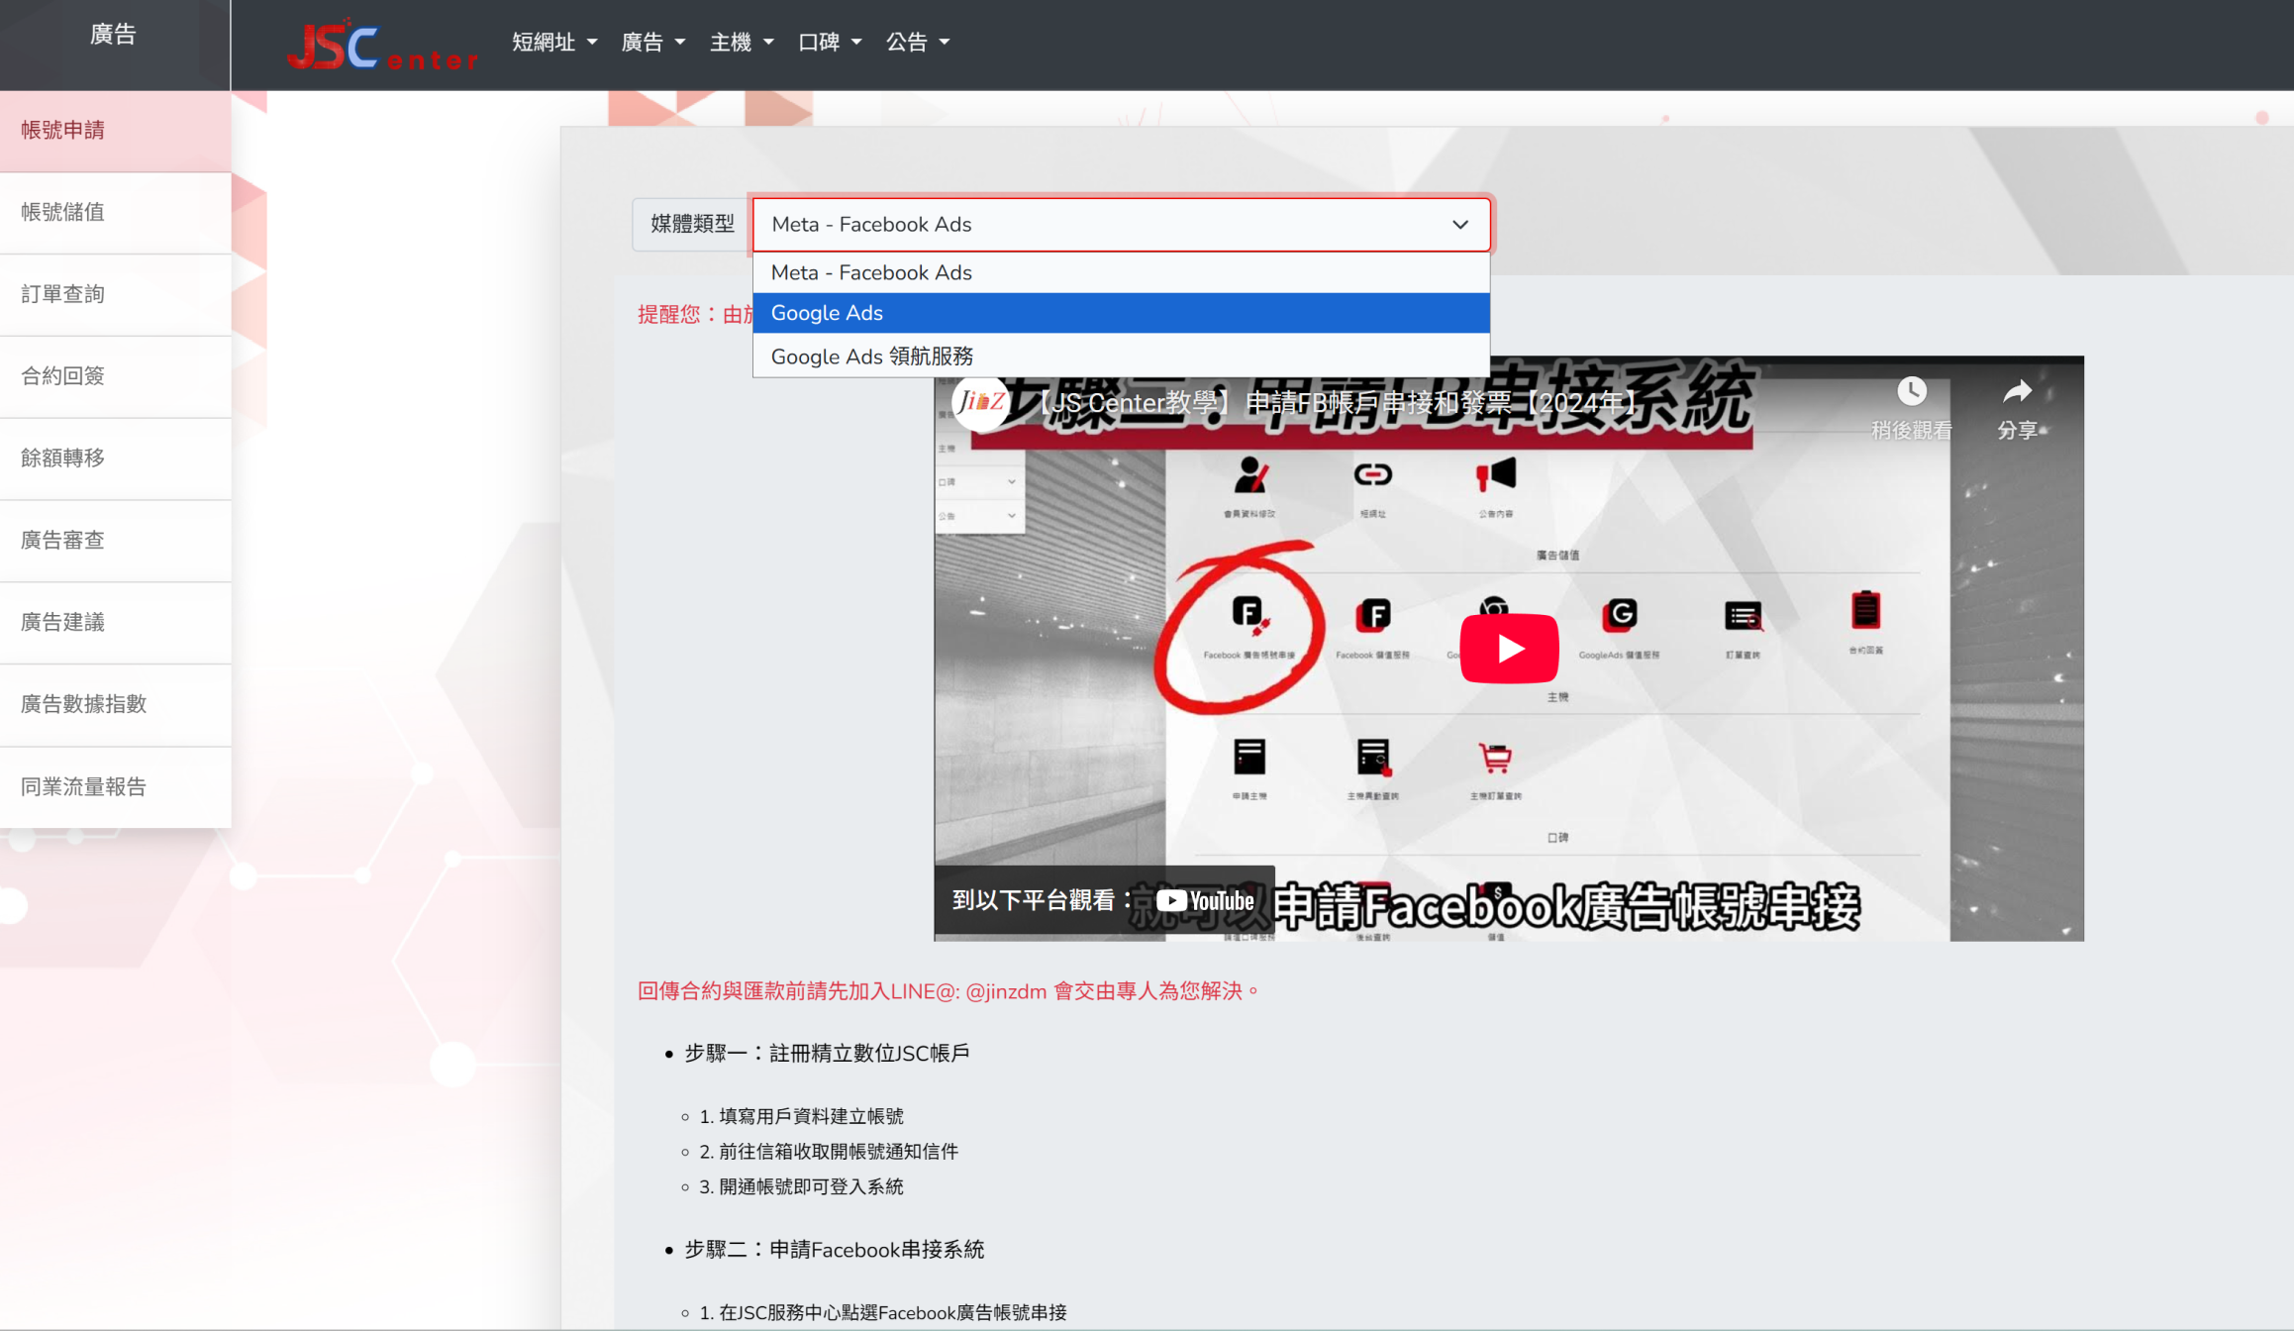The width and height of the screenshot is (2294, 1331).
Task: Go to 帳號儲值 in sidebar
Action: coord(63,212)
